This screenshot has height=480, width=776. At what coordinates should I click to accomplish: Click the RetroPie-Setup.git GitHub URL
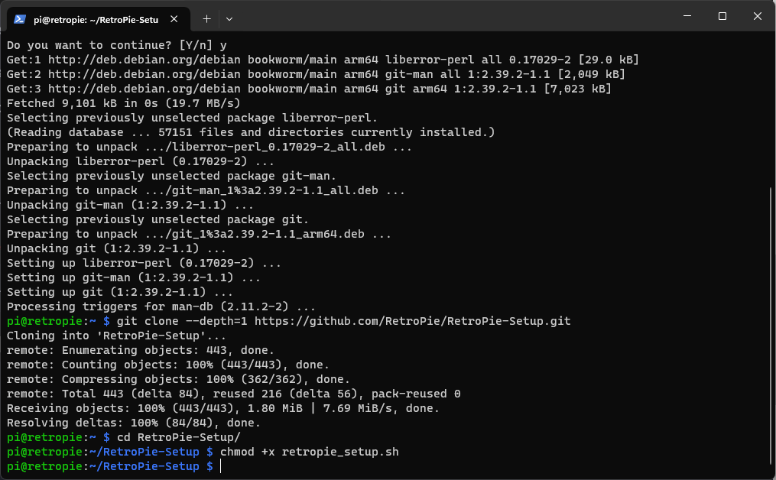[x=412, y=321]
